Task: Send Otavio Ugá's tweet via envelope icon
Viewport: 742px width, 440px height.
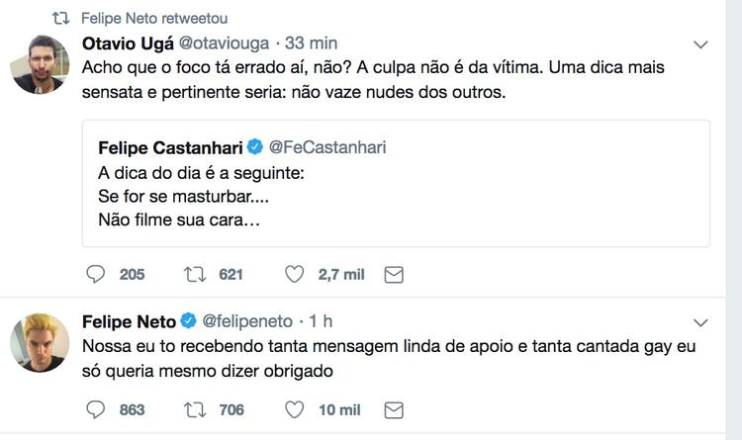Action: pos(393,274)
